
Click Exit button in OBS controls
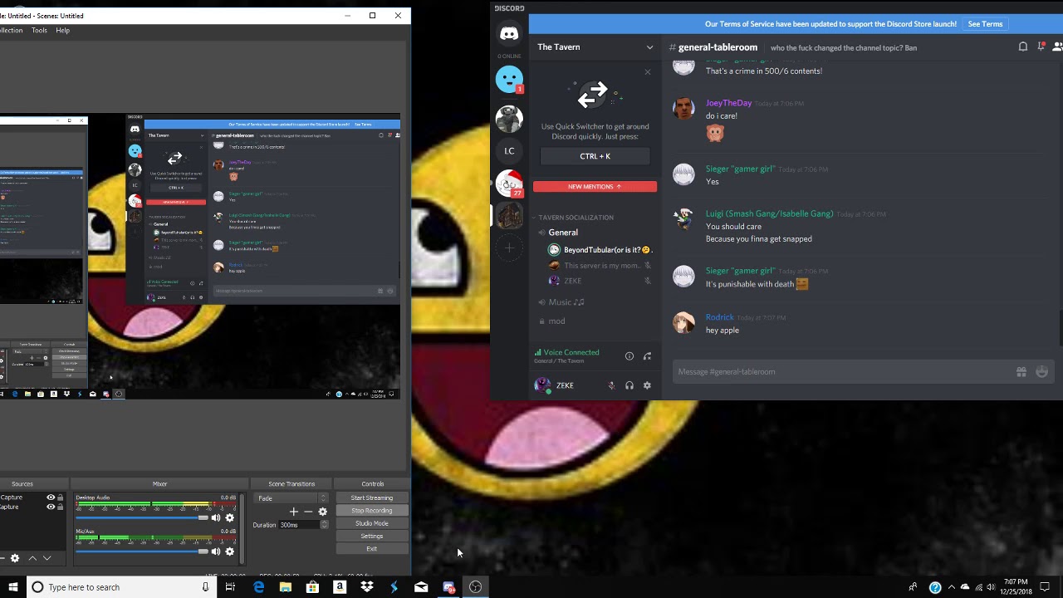372,549
